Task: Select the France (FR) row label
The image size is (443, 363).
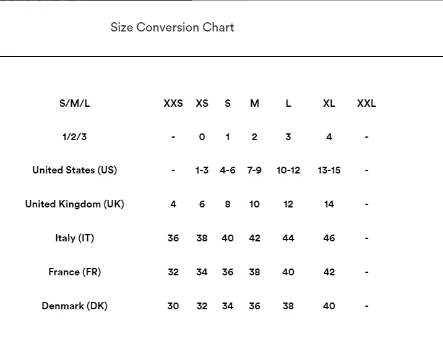Action: tap(75, 272)
